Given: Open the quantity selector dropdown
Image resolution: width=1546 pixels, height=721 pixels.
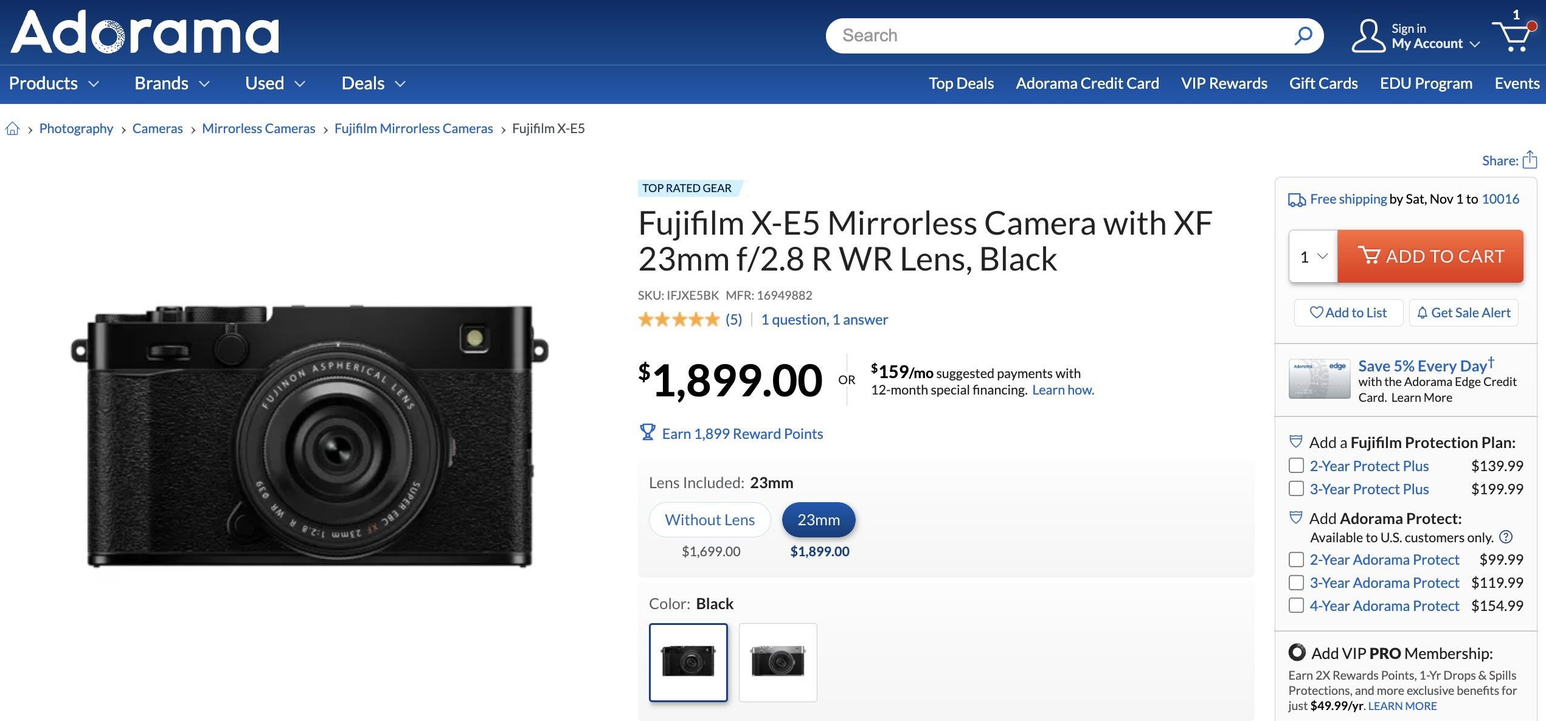Looking at the screenshot, I should click(x=1311, y=256).
